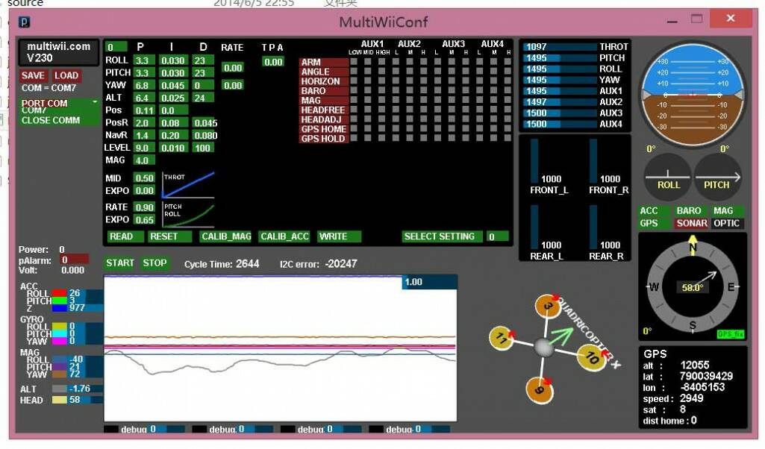Toggle the ACC sensor indicator above GPS
The width and height of the screenshot is (765, 449).
click(655, 211)
